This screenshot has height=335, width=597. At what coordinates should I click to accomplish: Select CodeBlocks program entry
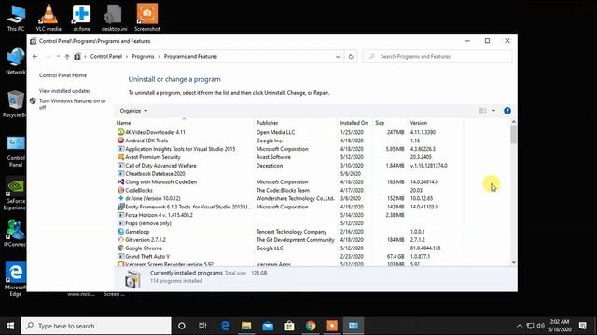[x=139, y=190]
